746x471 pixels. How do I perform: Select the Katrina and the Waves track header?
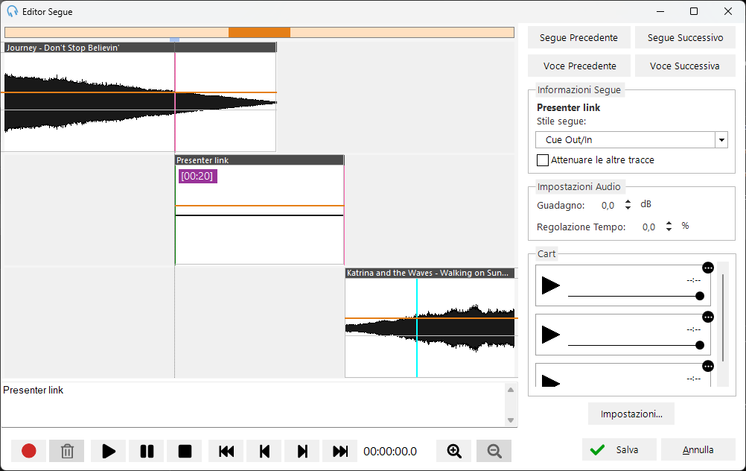coord(431,273)
